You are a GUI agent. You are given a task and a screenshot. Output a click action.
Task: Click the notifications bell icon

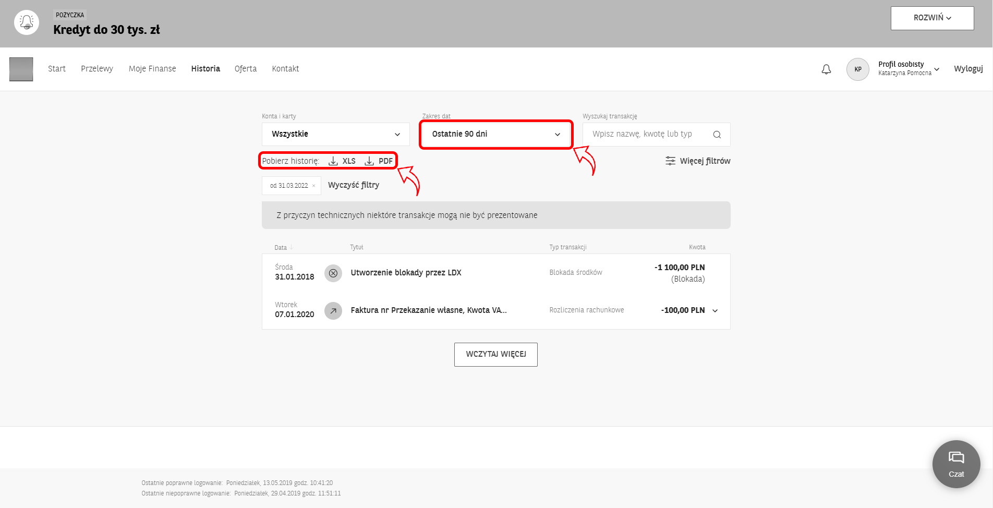pos(826,69)
